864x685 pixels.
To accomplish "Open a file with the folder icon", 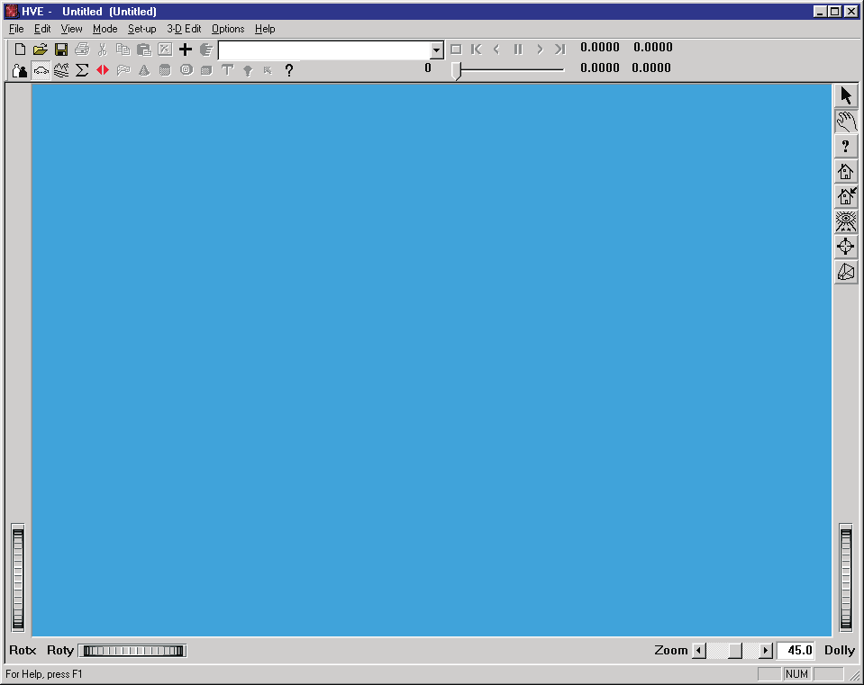I will tap(41, 50).
